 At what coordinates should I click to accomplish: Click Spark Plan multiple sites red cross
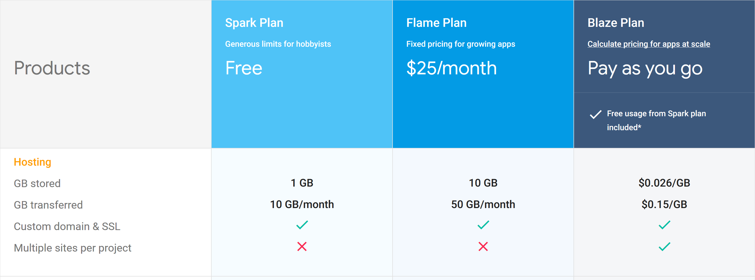click(x=302, y=246)
